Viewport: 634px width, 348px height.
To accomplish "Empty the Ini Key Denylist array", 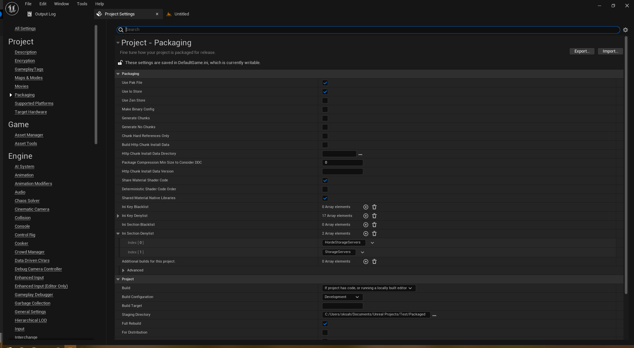I will point(374,216).
